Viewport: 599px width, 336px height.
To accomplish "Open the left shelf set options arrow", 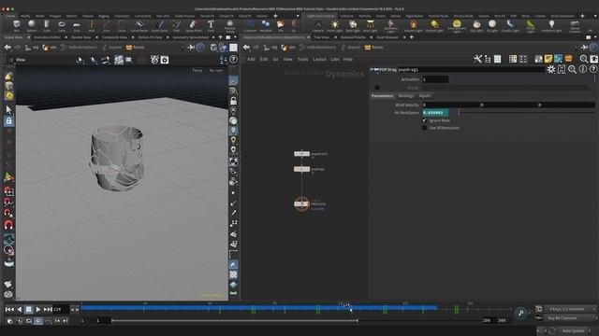I will 298,16.
